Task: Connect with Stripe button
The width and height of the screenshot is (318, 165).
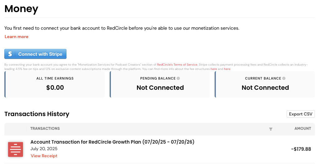Action: point(35,54)
